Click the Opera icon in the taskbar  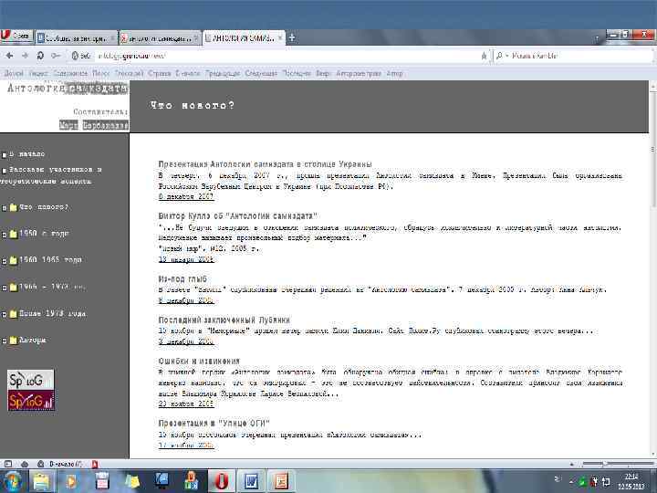coord(221,481)
